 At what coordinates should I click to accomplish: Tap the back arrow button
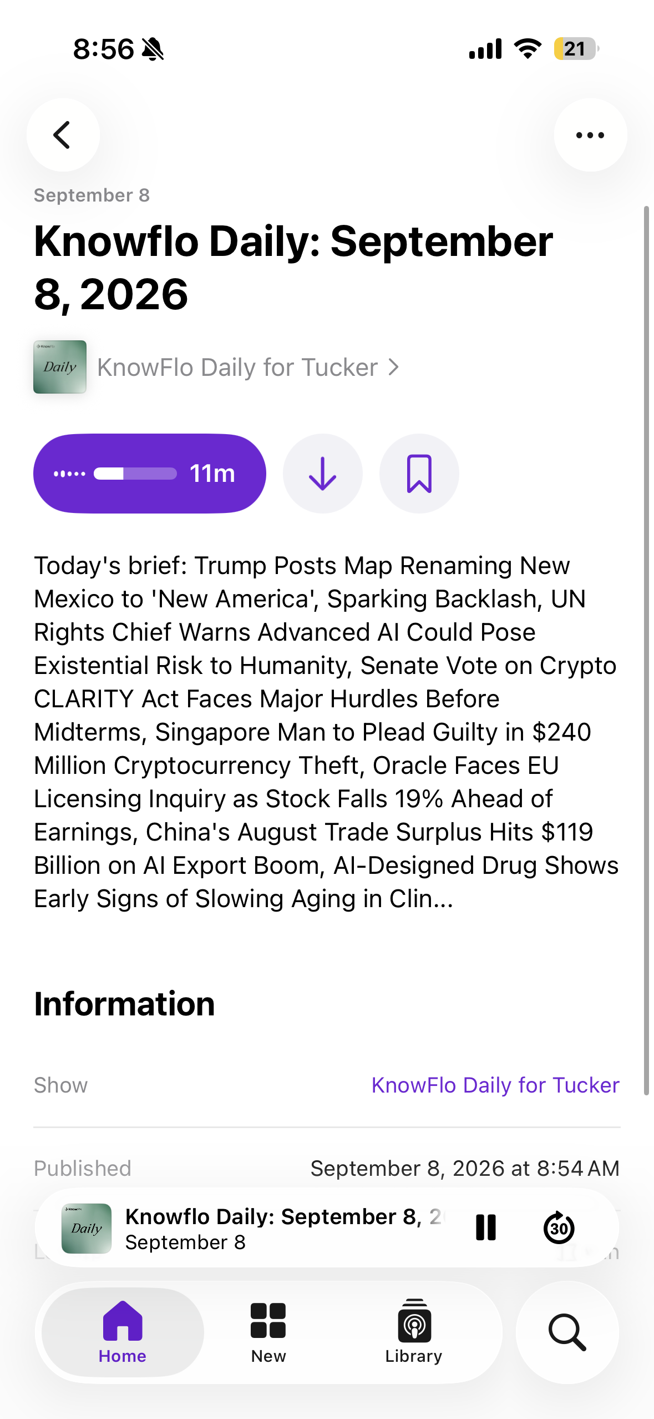tap(63, 135)
